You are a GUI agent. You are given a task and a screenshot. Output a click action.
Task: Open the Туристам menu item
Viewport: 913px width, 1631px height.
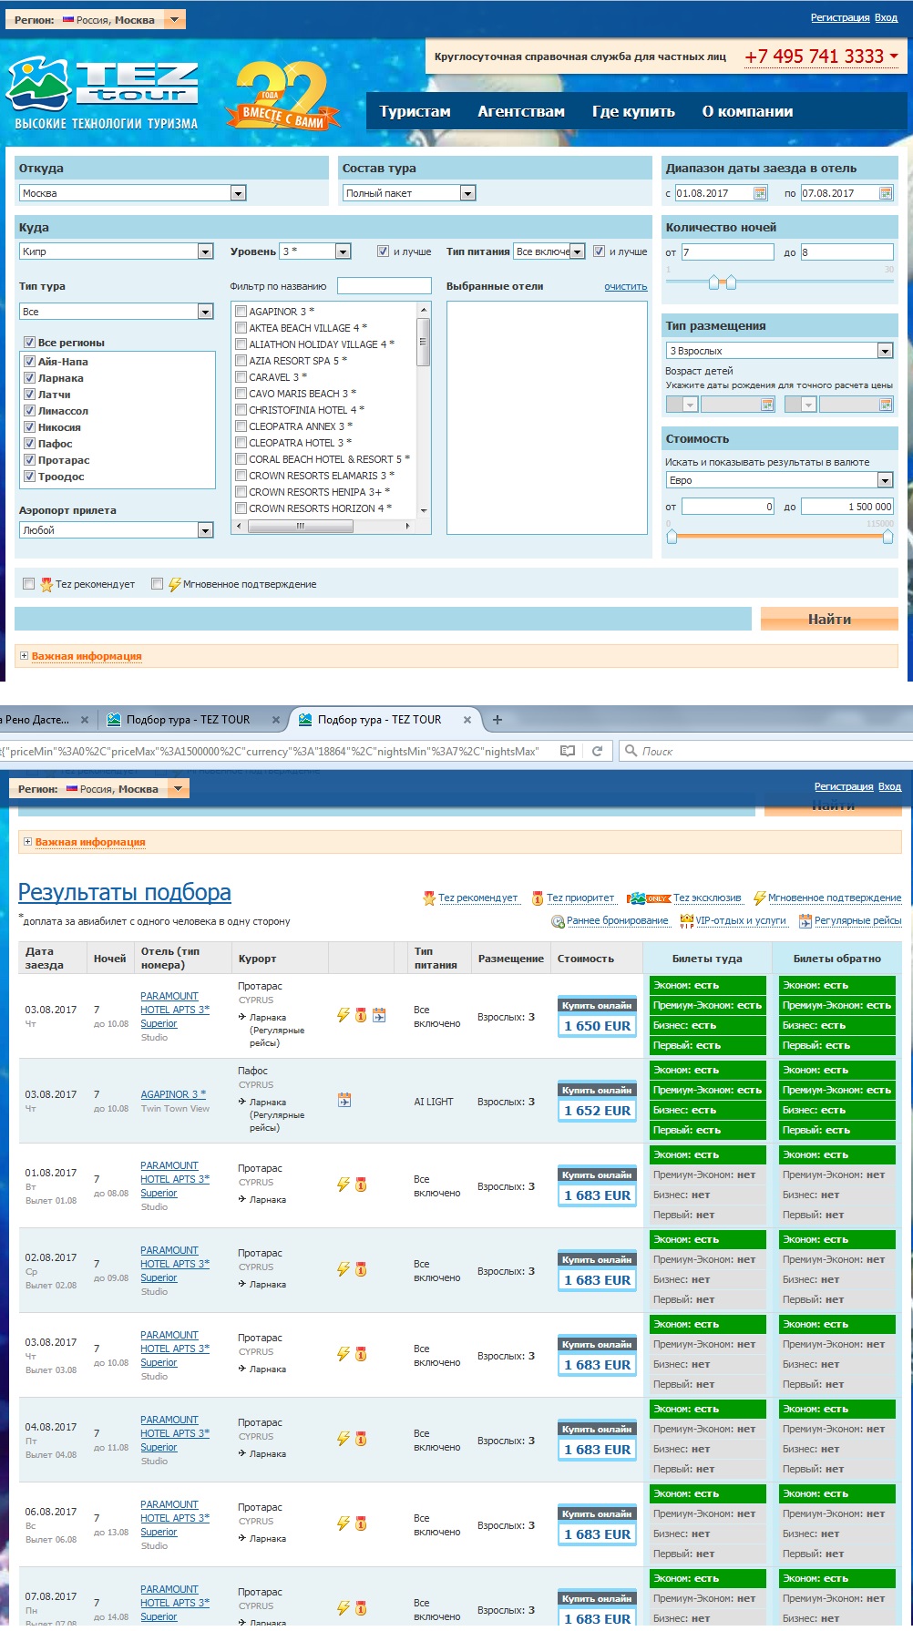coord(415,111)
